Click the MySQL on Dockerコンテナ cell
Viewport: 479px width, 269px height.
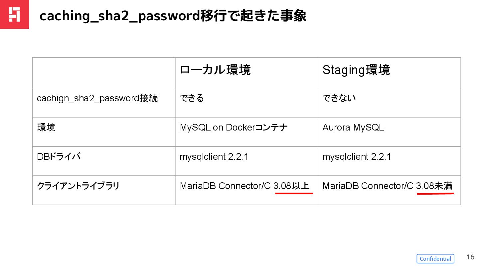pos(234,128)
